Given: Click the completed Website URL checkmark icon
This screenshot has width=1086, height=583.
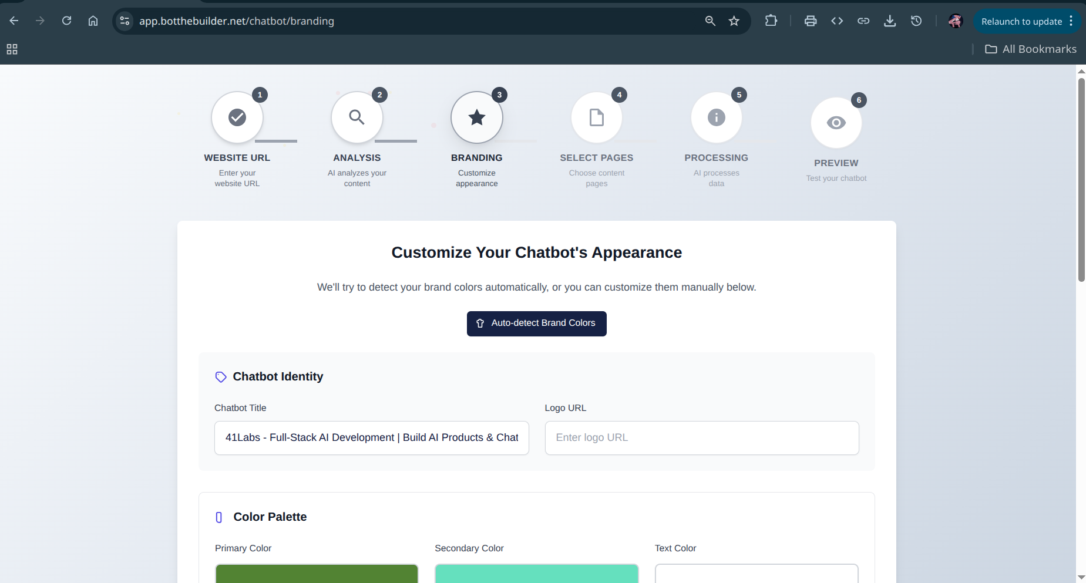Looking at the screenshot, I should tap(237, 117).
